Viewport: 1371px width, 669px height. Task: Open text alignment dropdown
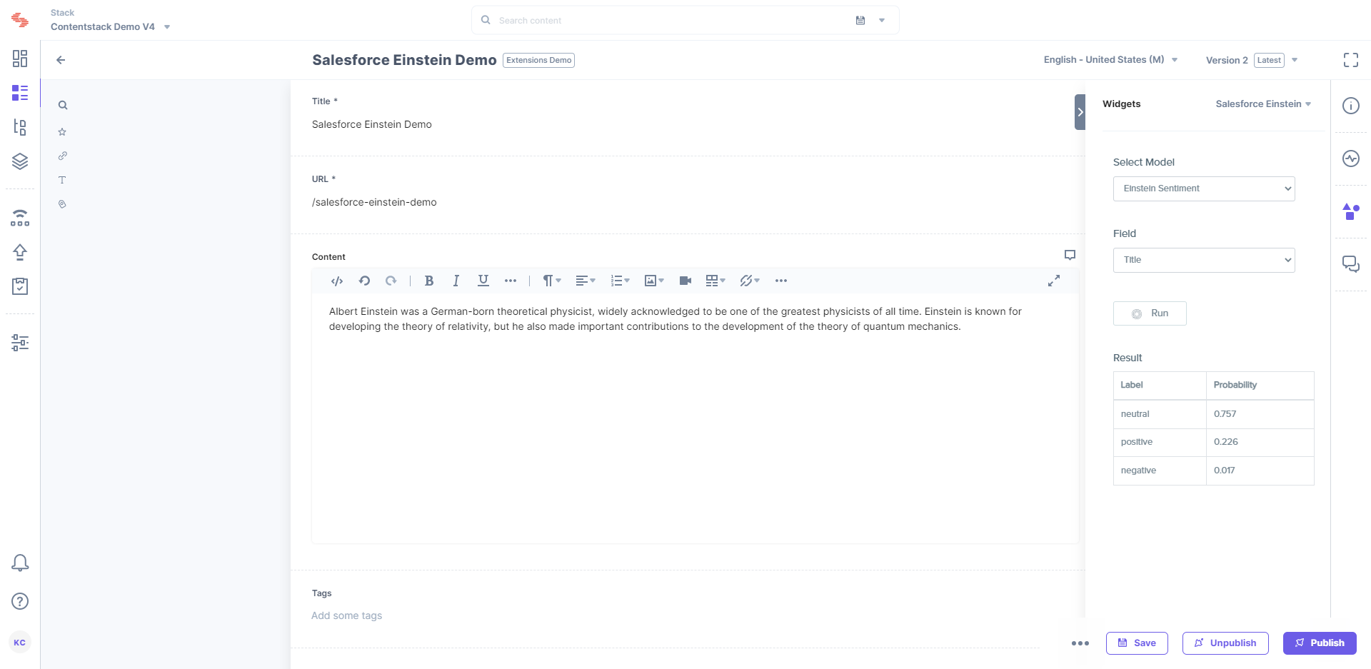pos(586,281)
